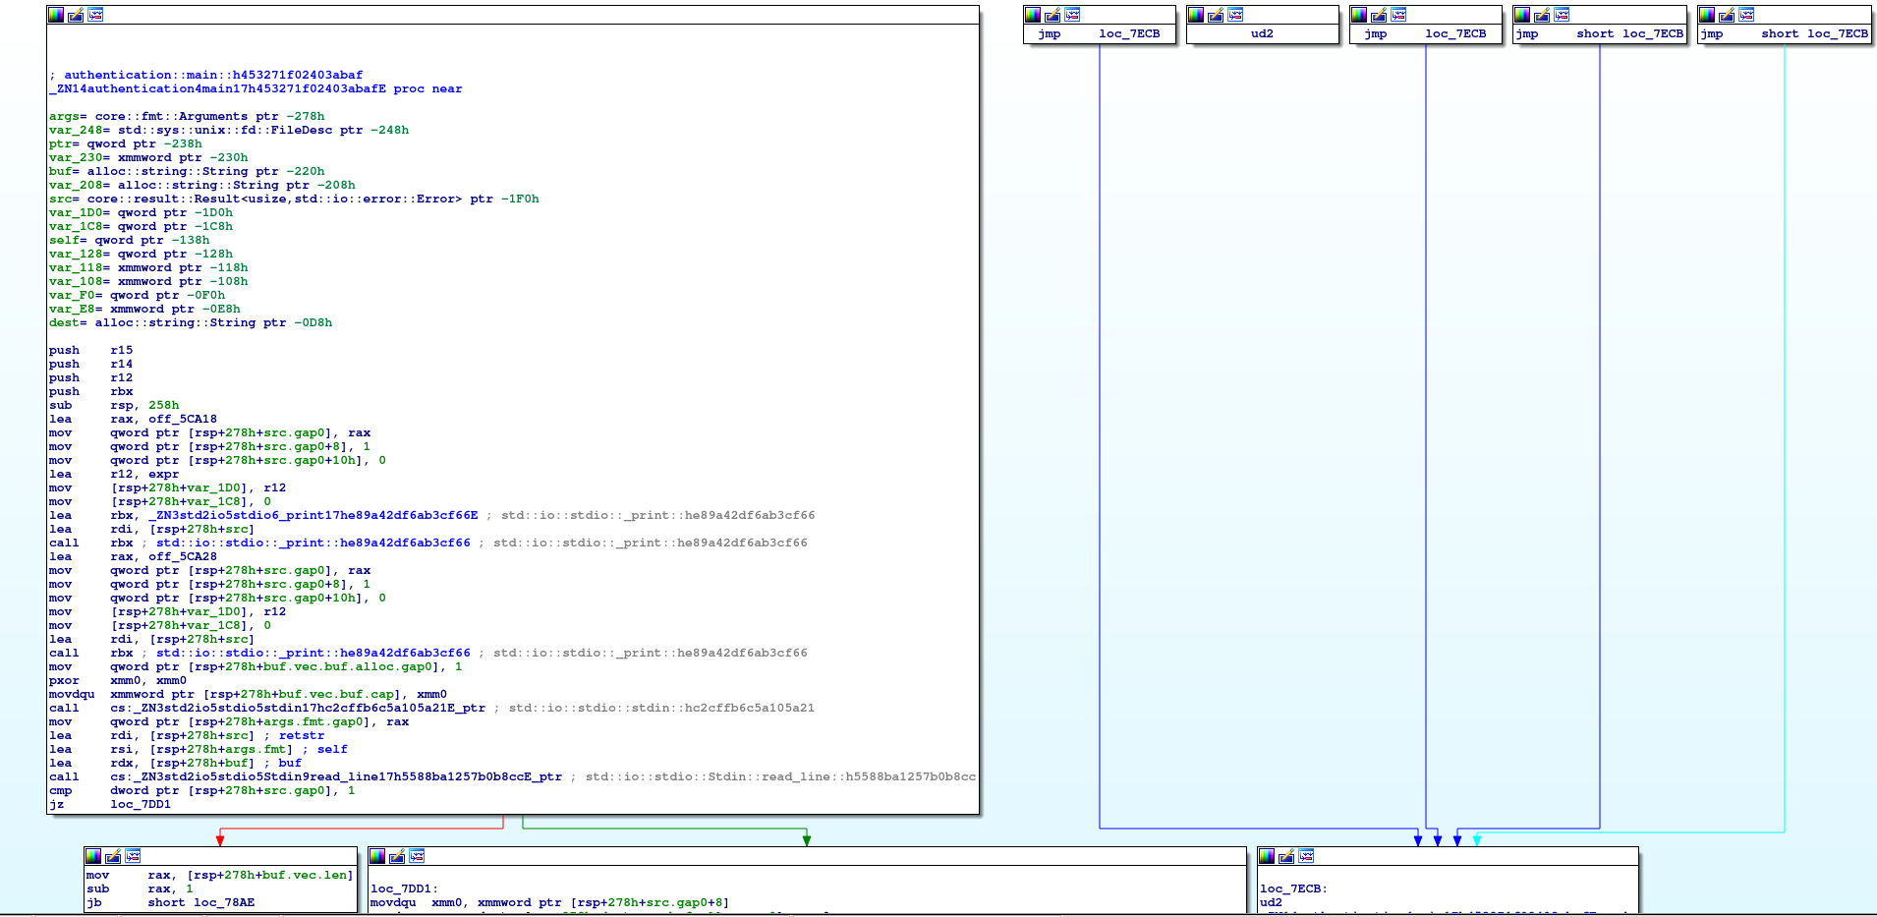Click the pencil icon on the ud2 node

(x=1216, y=15)
